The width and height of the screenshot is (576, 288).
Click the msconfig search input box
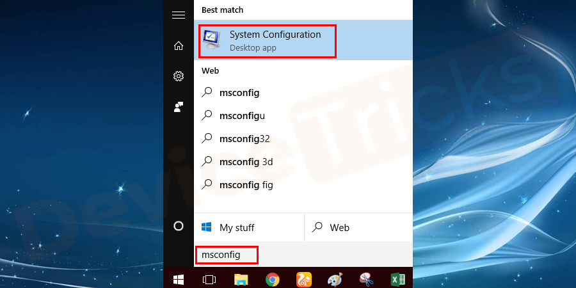click(x=227, y=255)
